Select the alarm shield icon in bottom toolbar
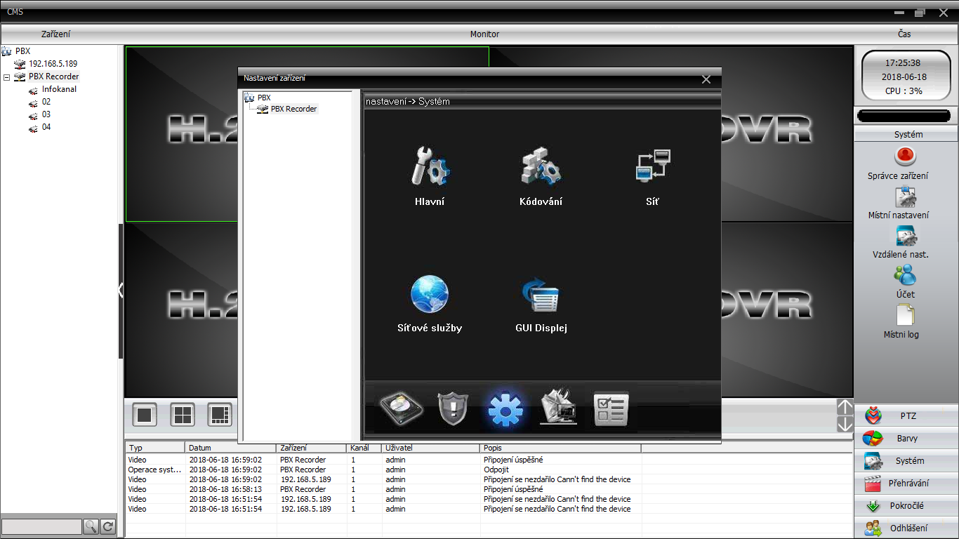Image resolution: width=959 pixels, height=539 pixels. (x=453, y=408)
